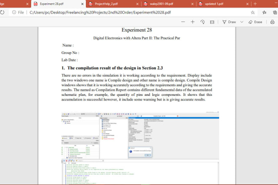
Task: Close the ProjectHelp_2.pdf tab
Action: 137,4
